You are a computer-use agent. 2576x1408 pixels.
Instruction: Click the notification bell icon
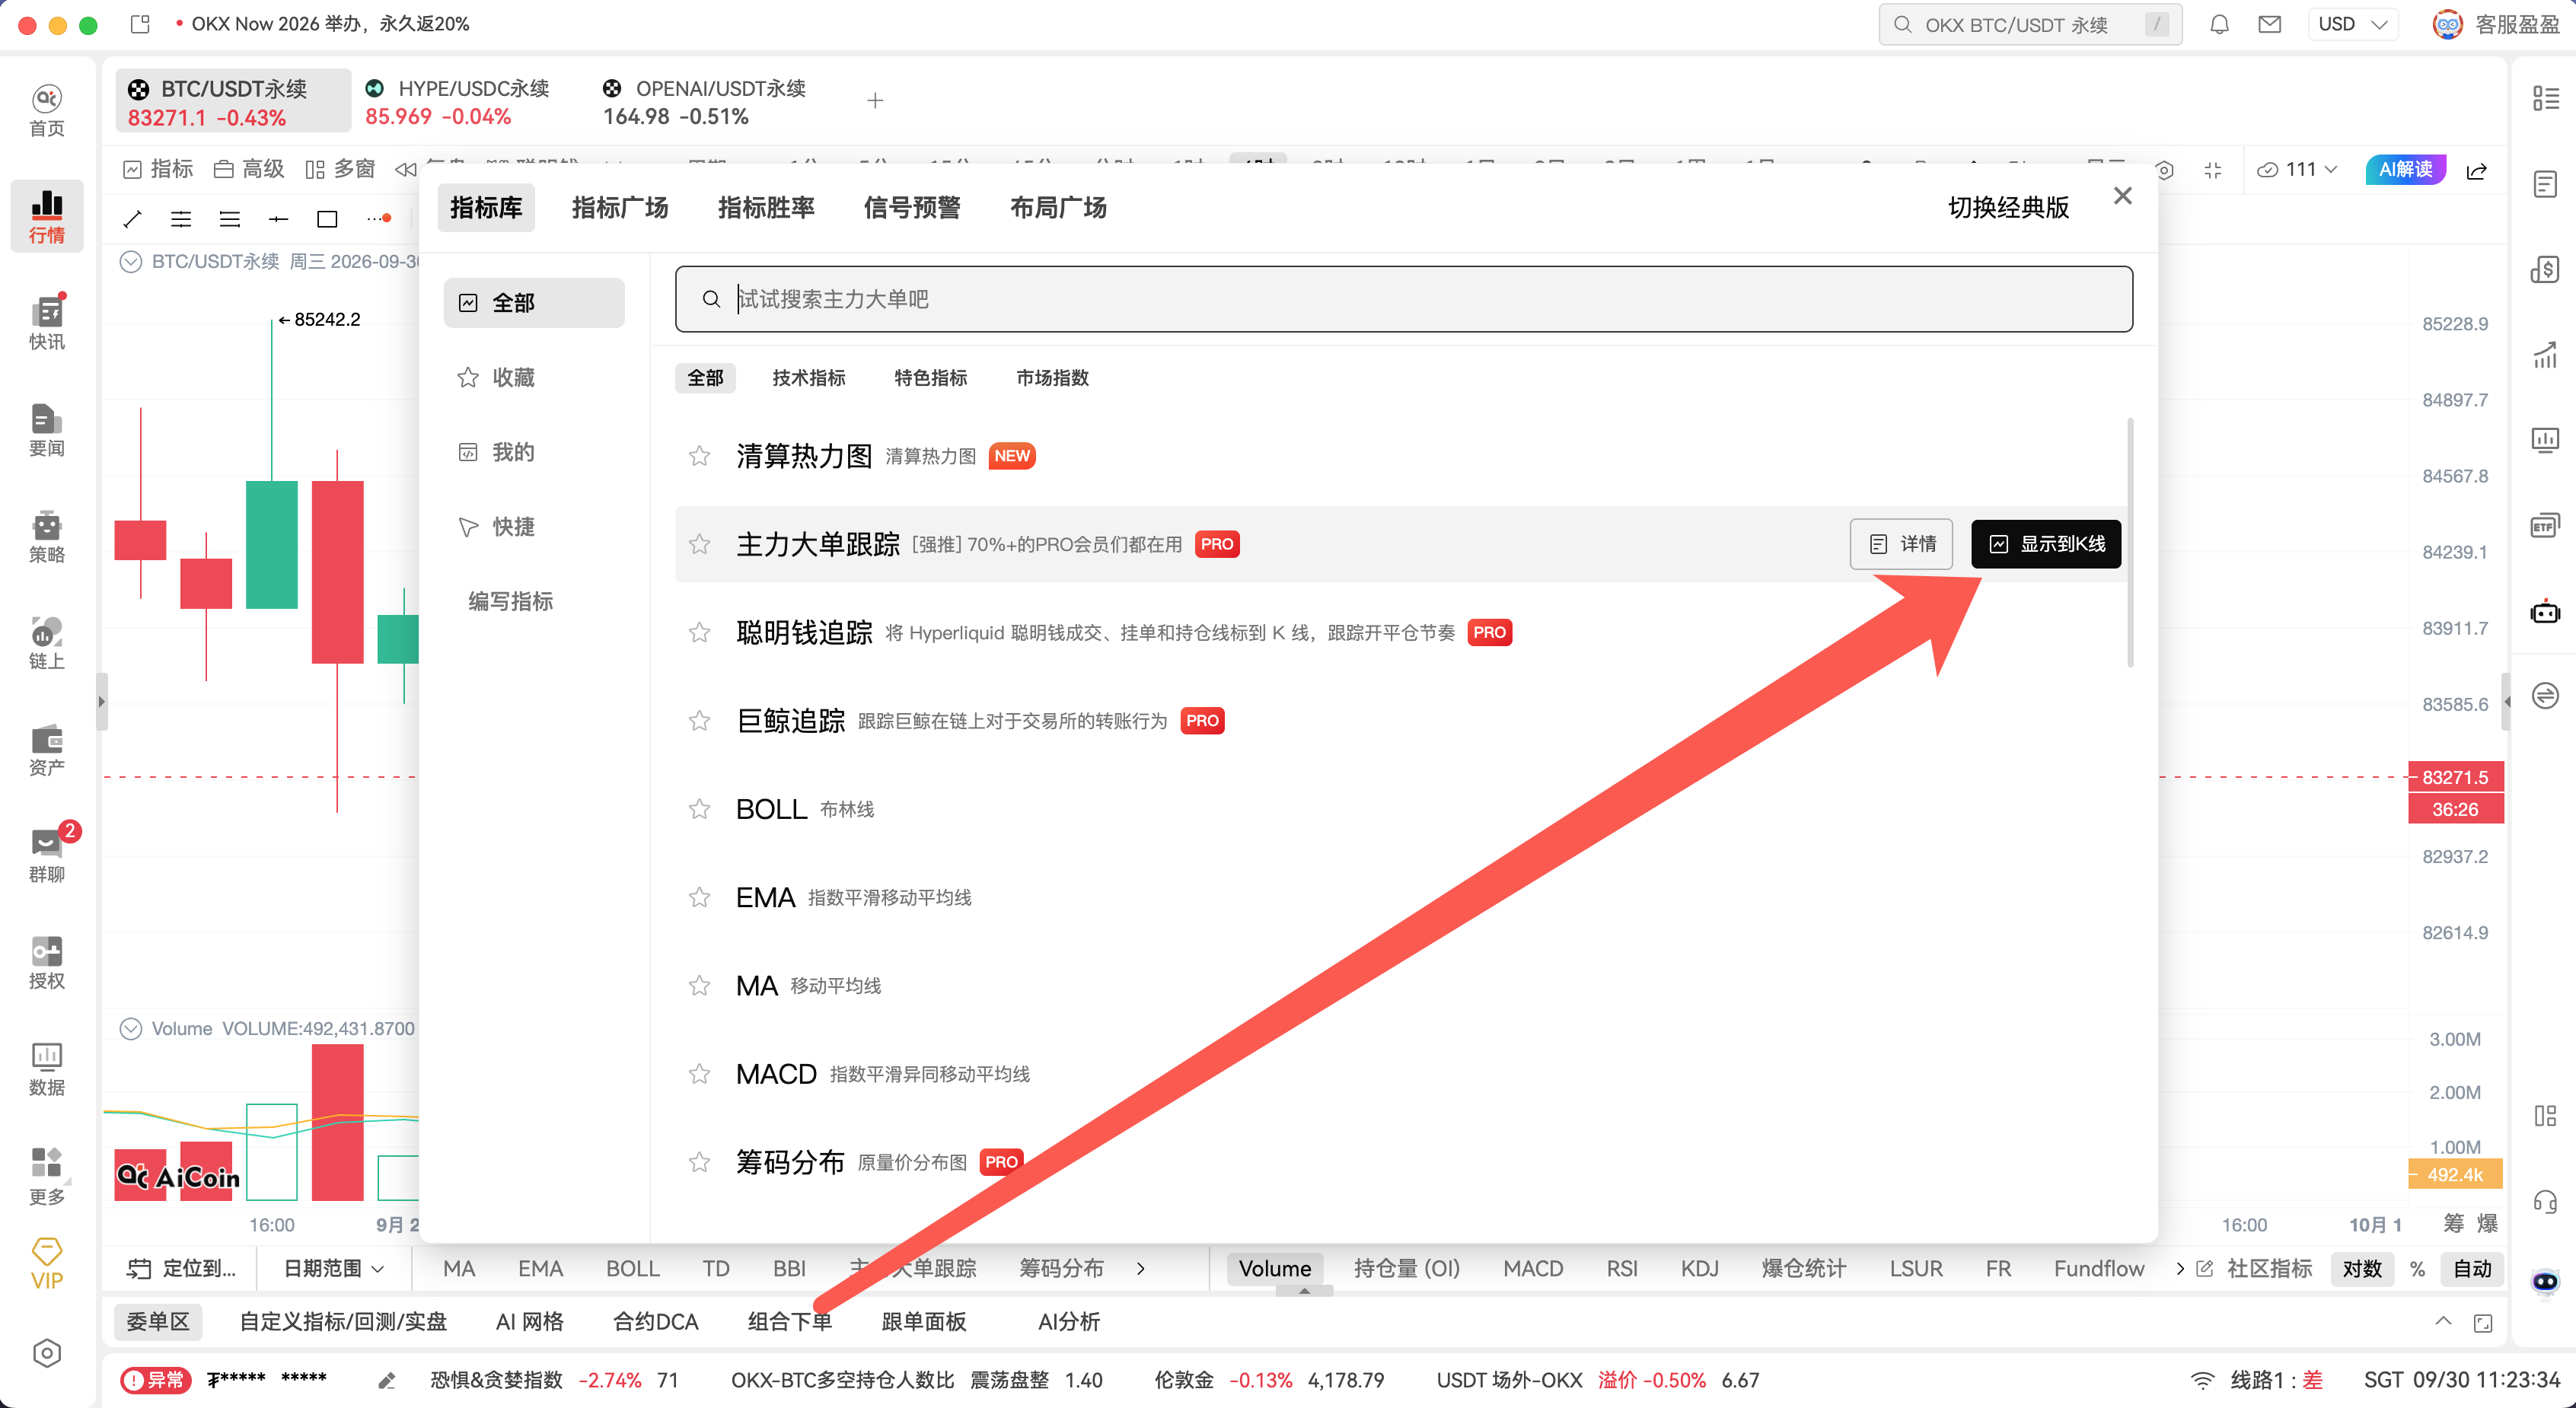[2219, 24]
